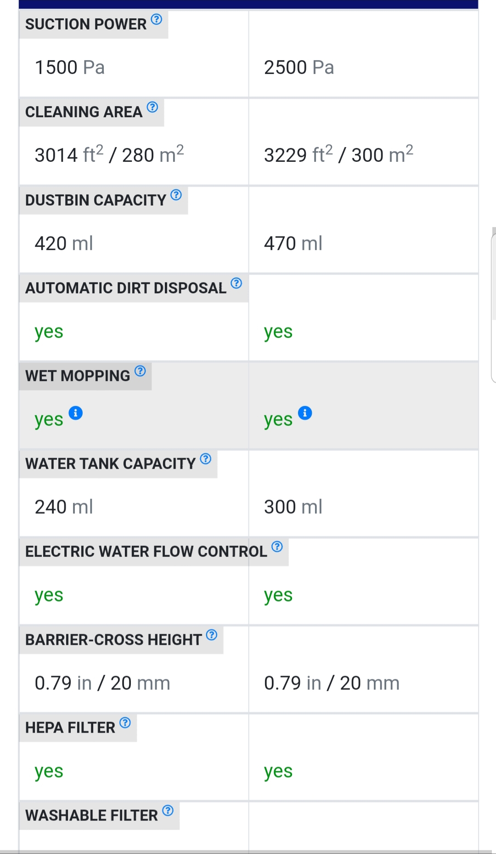Show info for left Wet Mopping yes

pos(76,413)
